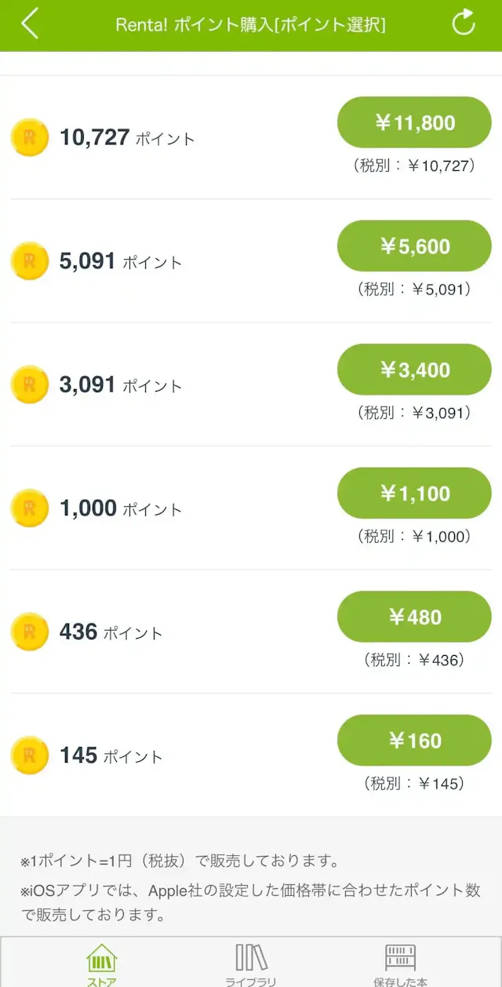Viewport: 502px width, 987px height.
Task: Select the ¥3,400 purchase button
Action: (414, 370)
